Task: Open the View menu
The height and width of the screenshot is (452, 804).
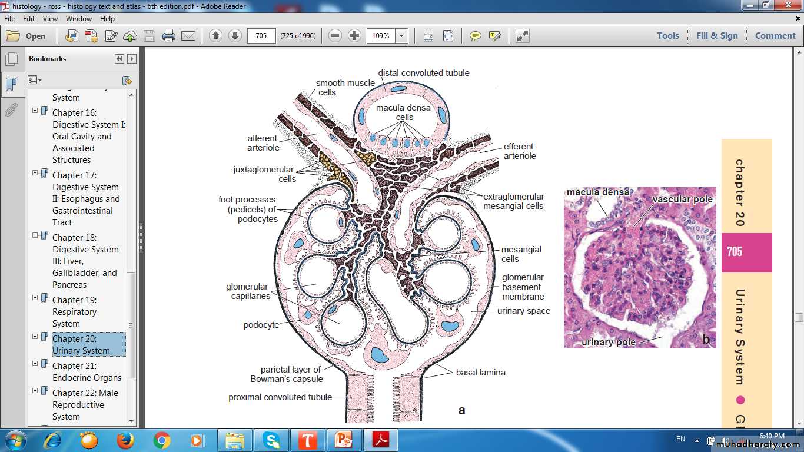Action: click(x=50, y=19)
